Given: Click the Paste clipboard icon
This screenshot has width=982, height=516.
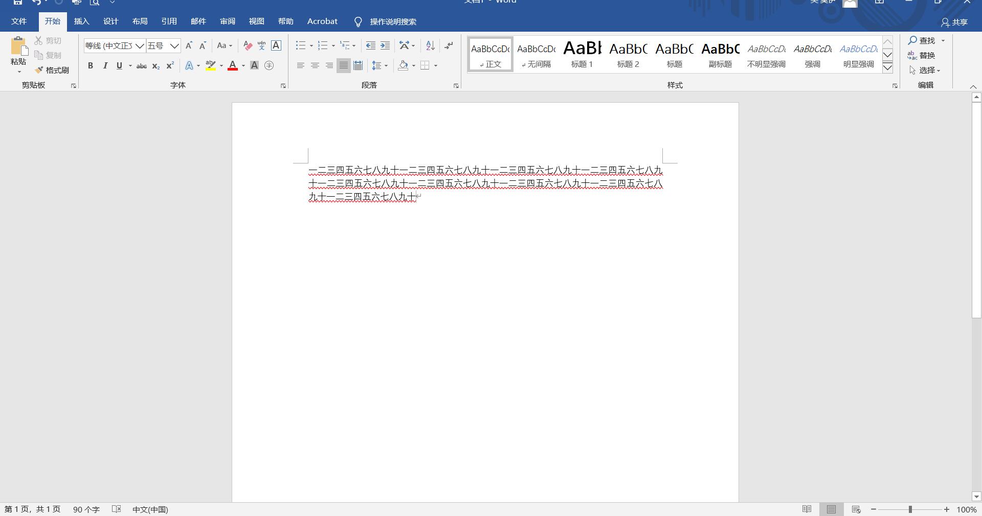Looking at the screenshot, I should point(18,45).
